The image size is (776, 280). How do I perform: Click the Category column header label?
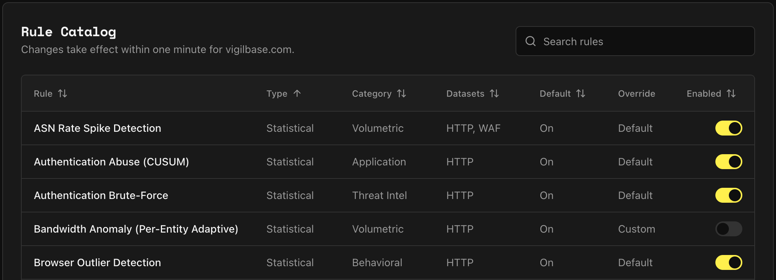pos(372,93)
